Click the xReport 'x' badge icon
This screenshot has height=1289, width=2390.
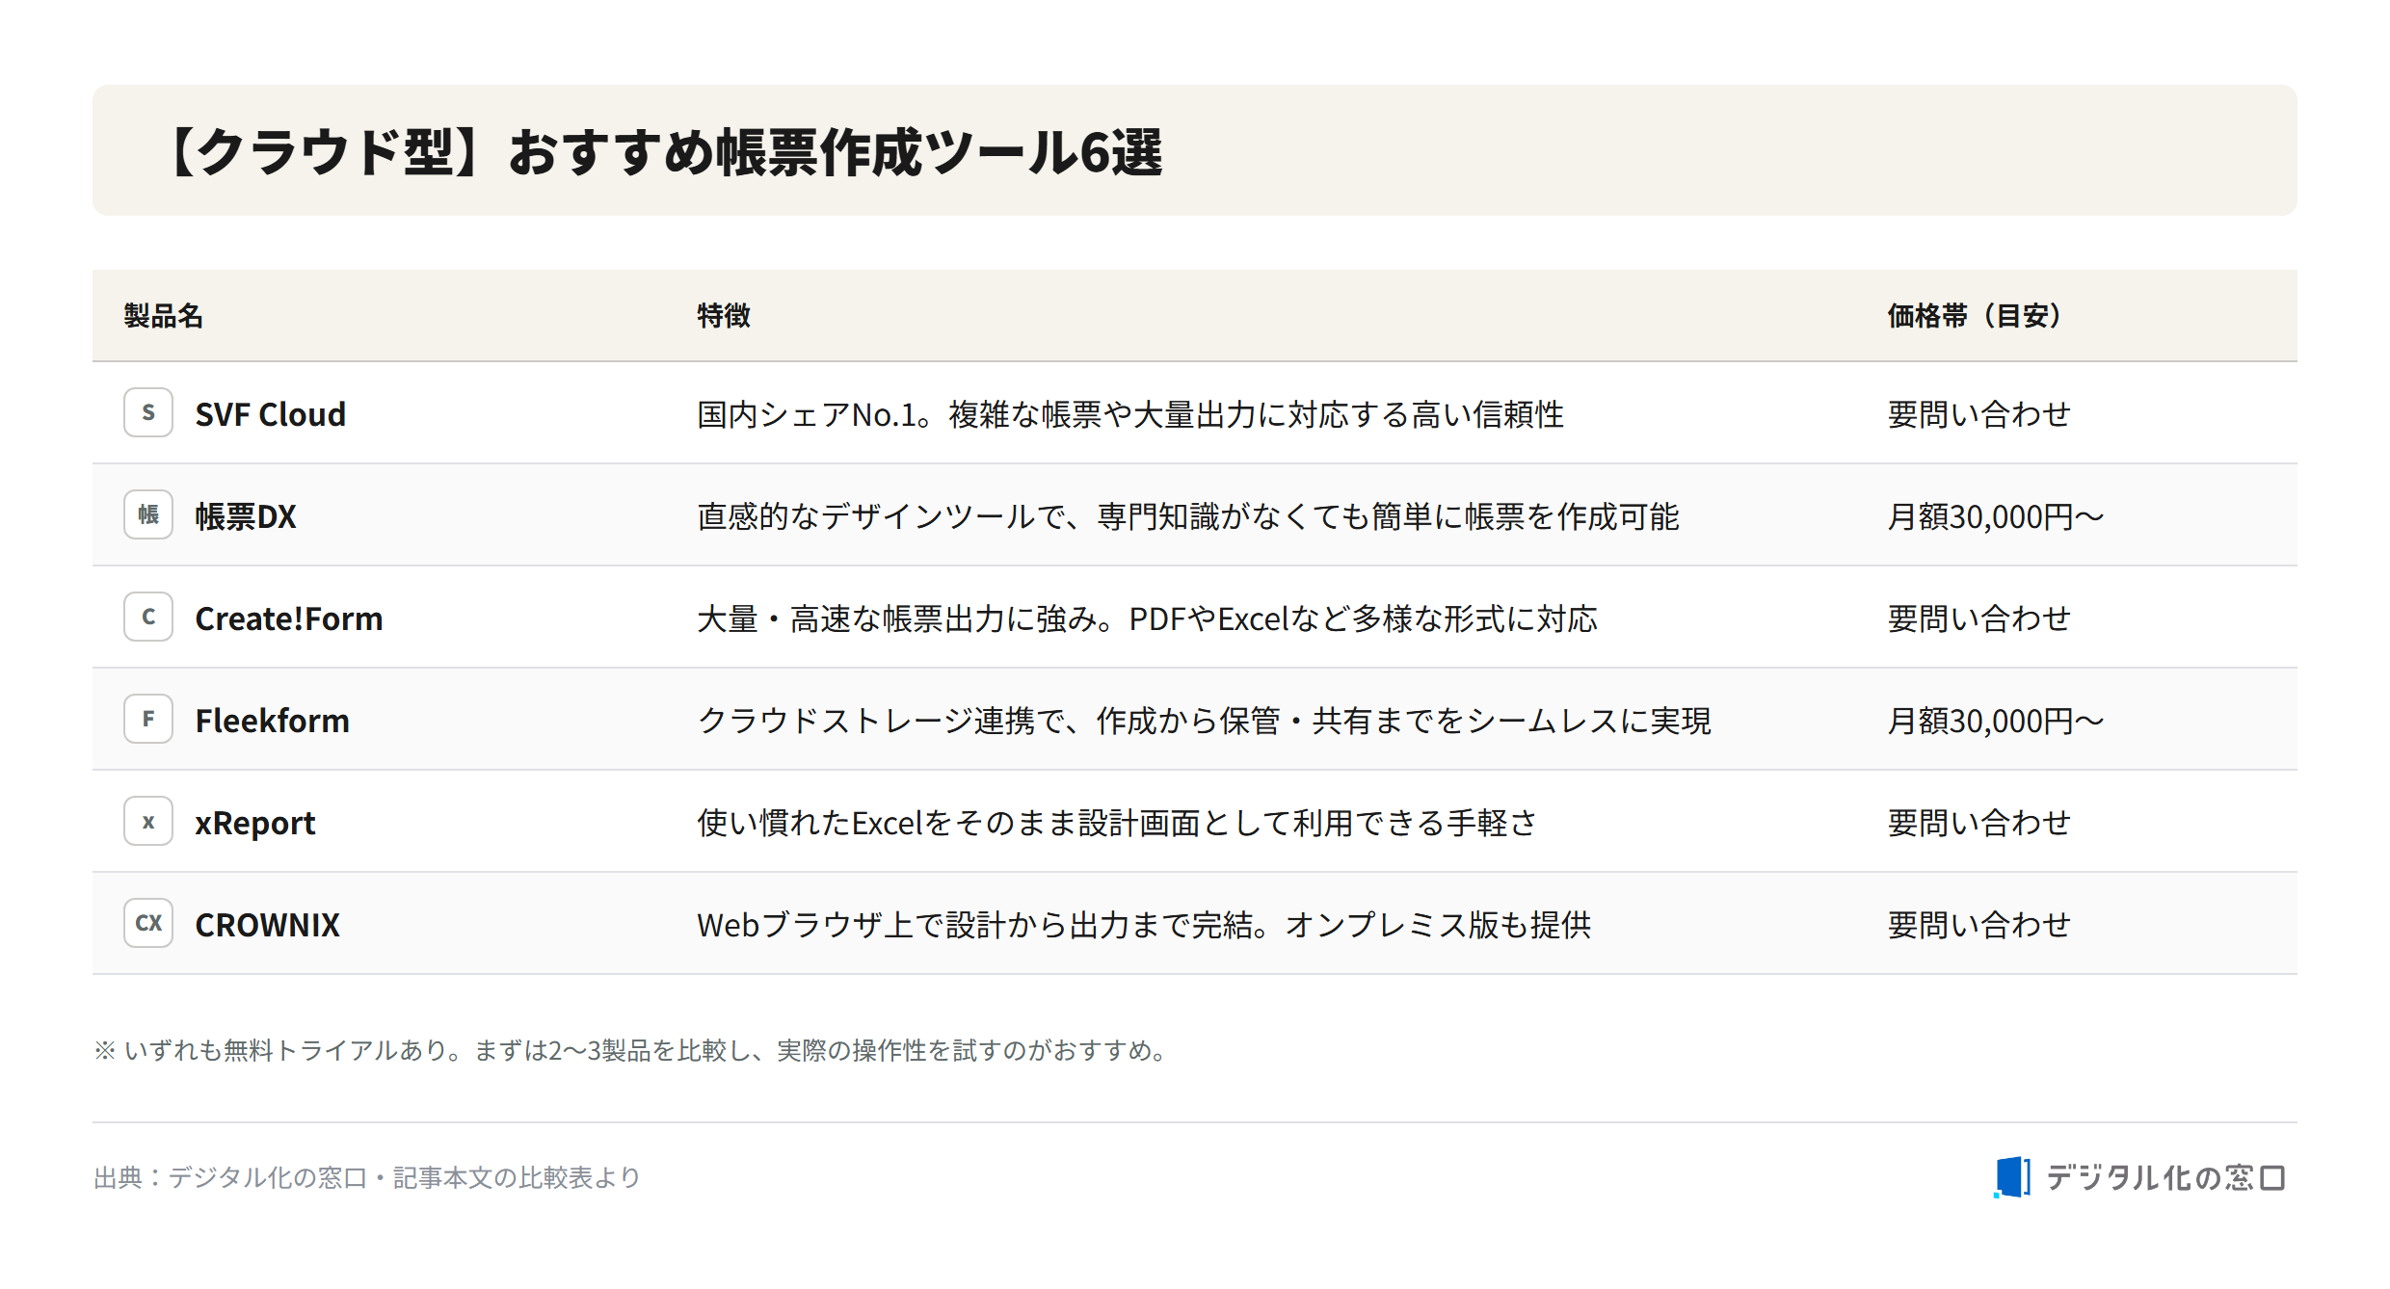(148, 821)
